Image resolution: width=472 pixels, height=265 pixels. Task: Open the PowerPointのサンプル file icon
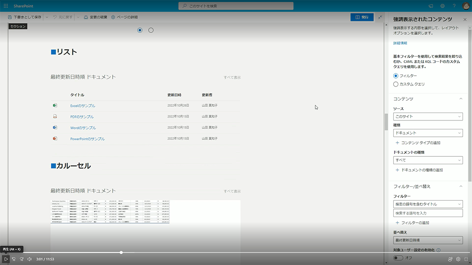coord(55,138)
